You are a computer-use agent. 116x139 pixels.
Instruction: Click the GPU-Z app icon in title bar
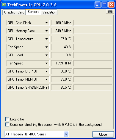click(4, 4)
